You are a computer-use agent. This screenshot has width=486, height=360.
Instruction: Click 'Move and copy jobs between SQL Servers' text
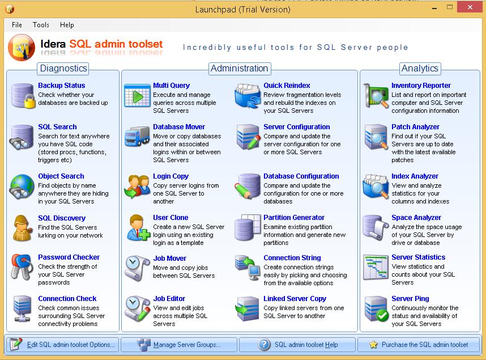tap(184, 272)
